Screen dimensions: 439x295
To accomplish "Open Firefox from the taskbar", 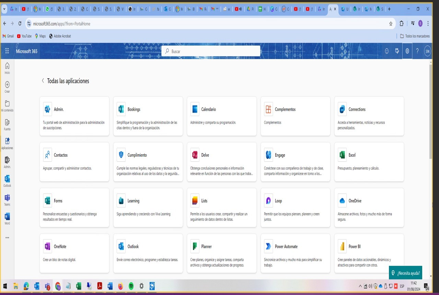I will [120, 286].
